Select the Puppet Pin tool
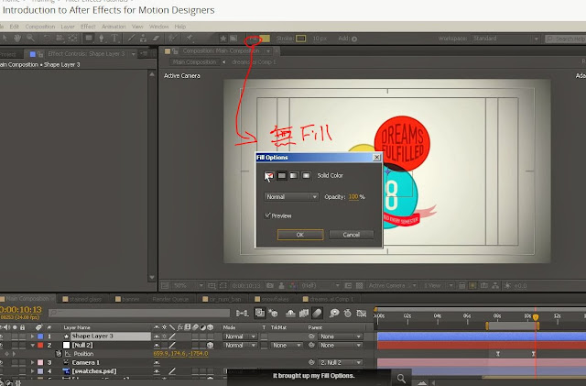Viewport: 586px width, 386px height. tap(190, 38)
